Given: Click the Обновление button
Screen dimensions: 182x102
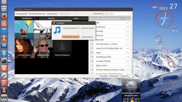Looking at the screenshot, I should (87, 37).
